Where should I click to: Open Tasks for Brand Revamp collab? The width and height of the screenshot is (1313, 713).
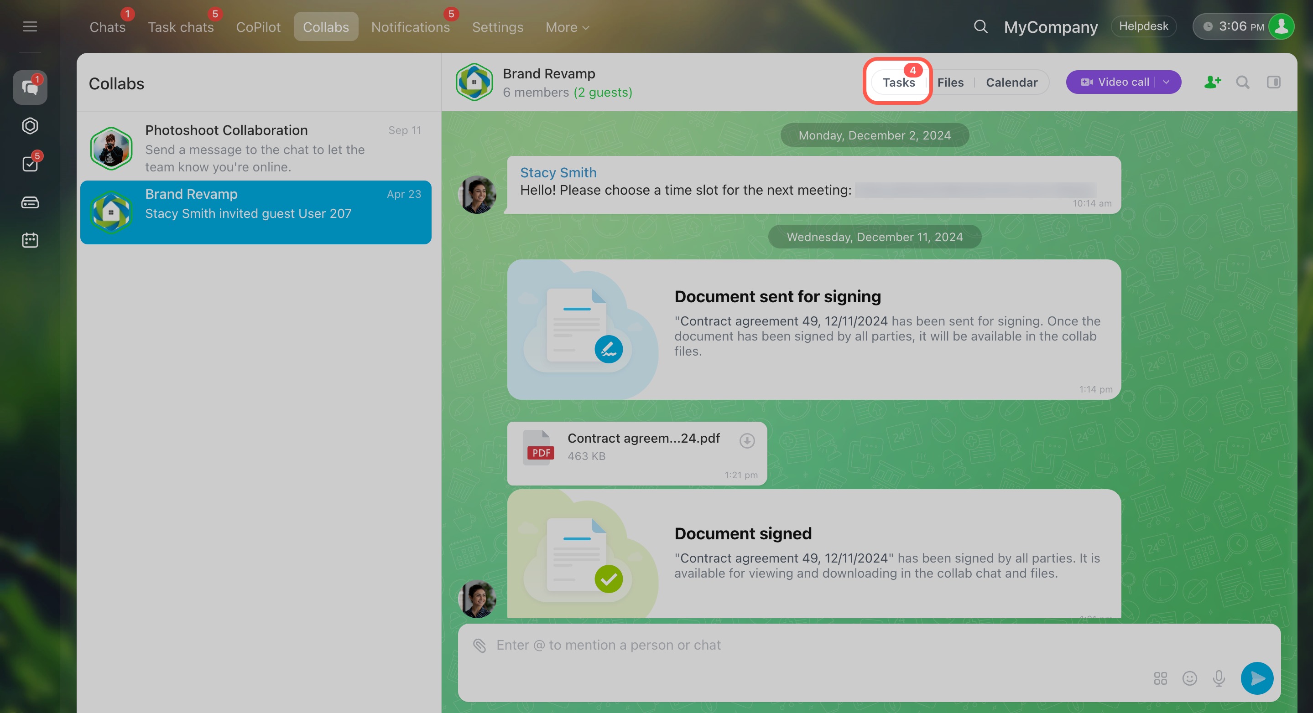[x=899, y=83]
